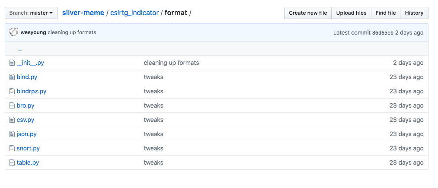Click wesyoung's avatar image
438x188 pixels.
pos(14,32)
